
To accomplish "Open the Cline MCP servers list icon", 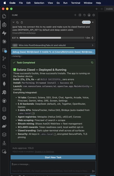I will pyautogui.click(x=80, y=15).
